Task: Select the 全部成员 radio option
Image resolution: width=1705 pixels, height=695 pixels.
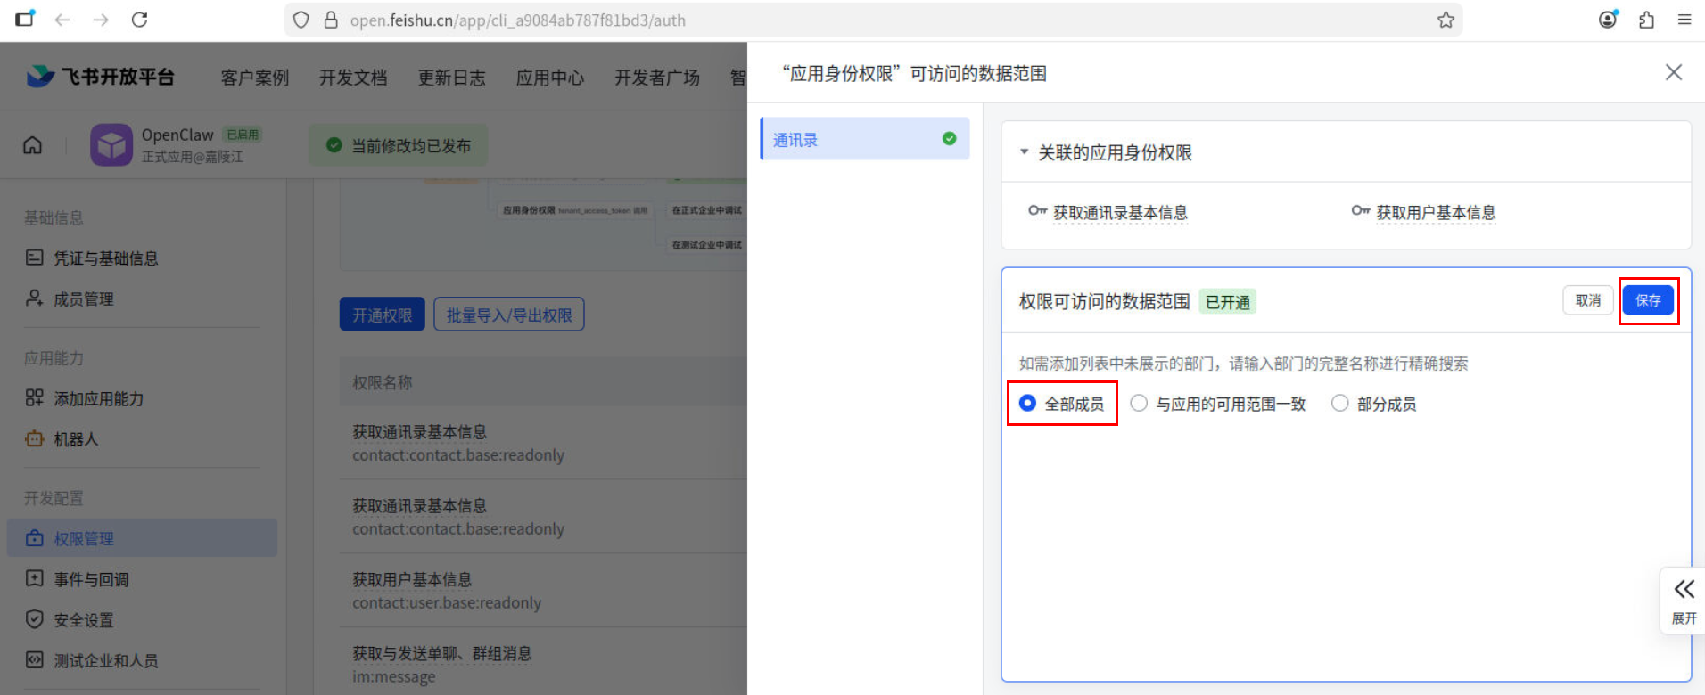Action: pos(1027,403)
